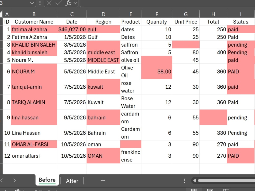Select the date cell 1/5/2026
Image resolution: width=255 pixels, height=191 pixels.
click(72, 37)
